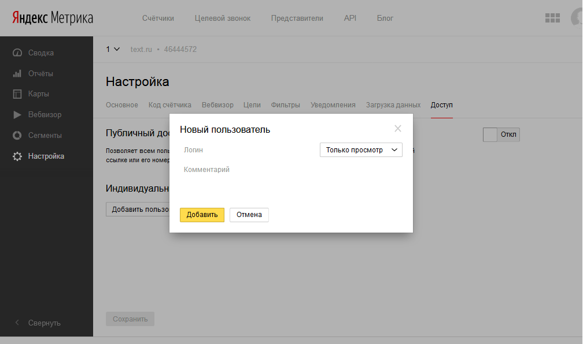Click the Вебвизор play icon
The image size is (583, 344).
17,115
